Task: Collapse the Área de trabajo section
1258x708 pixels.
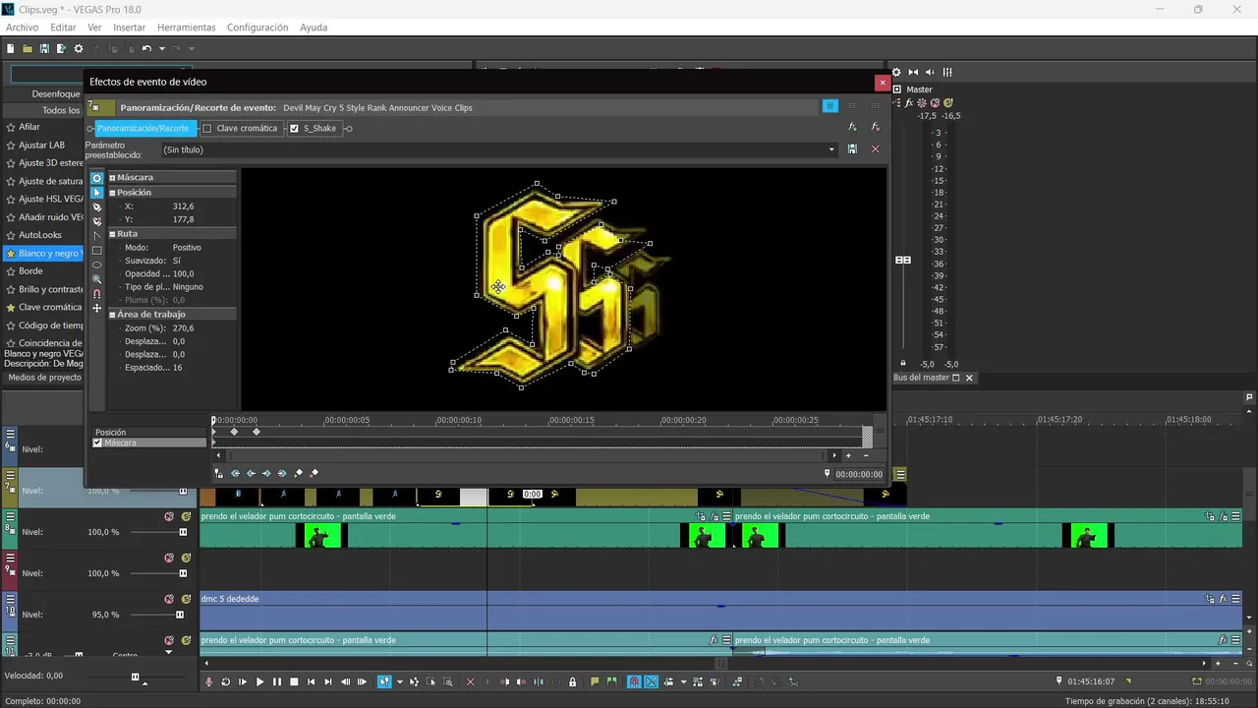Action: click(x=113, y=315)
